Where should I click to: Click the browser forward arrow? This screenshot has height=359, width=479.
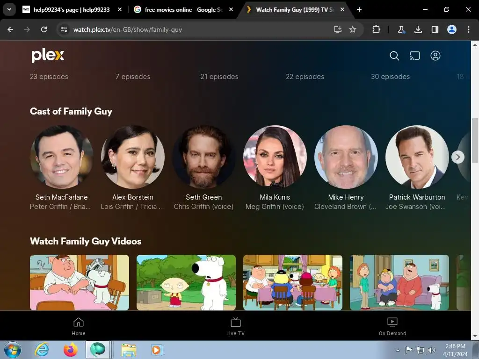click(x=27, y=29)
